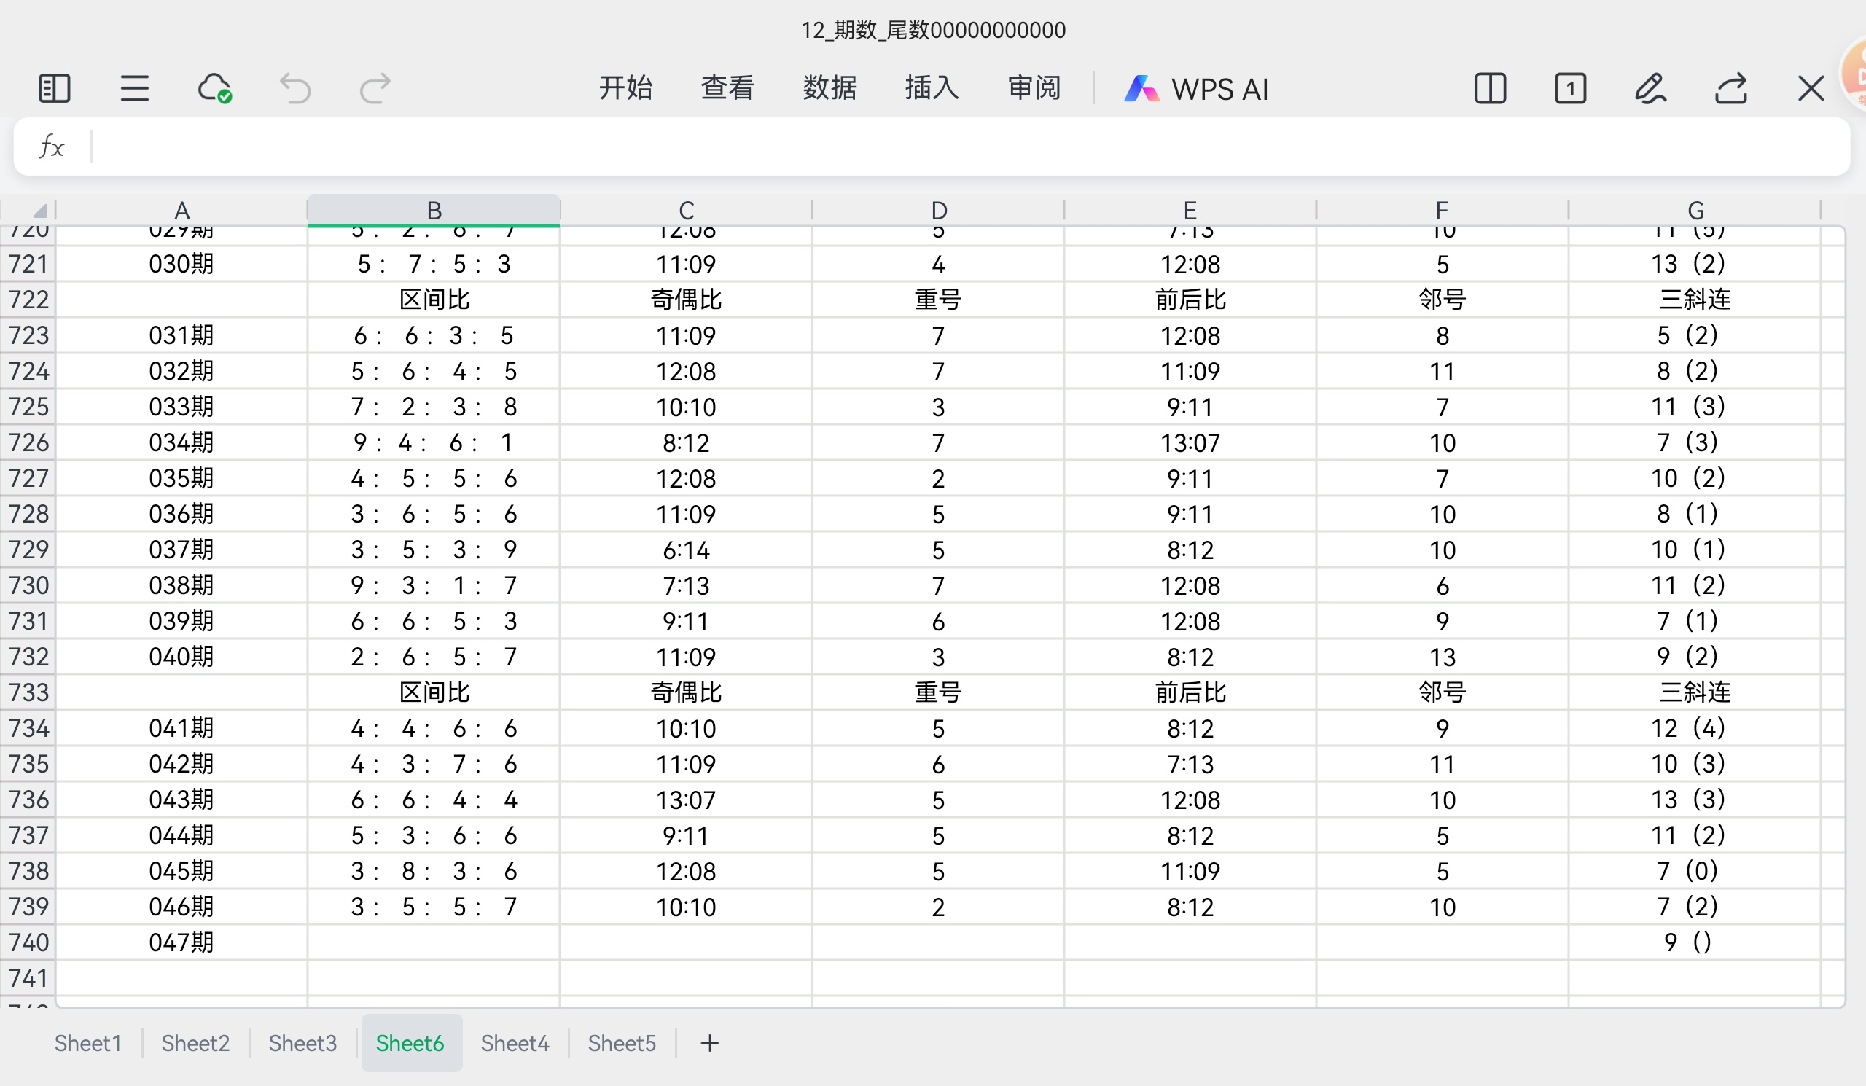Viewport: 1866px width, 1086px height.
Task: Open the 插入 ribbon tab
Action: (931, 88)
